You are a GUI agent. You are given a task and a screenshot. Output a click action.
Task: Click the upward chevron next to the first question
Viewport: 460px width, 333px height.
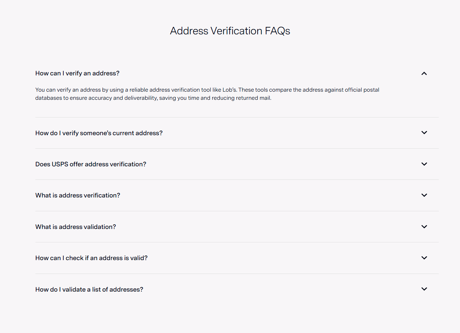(424, 73)
